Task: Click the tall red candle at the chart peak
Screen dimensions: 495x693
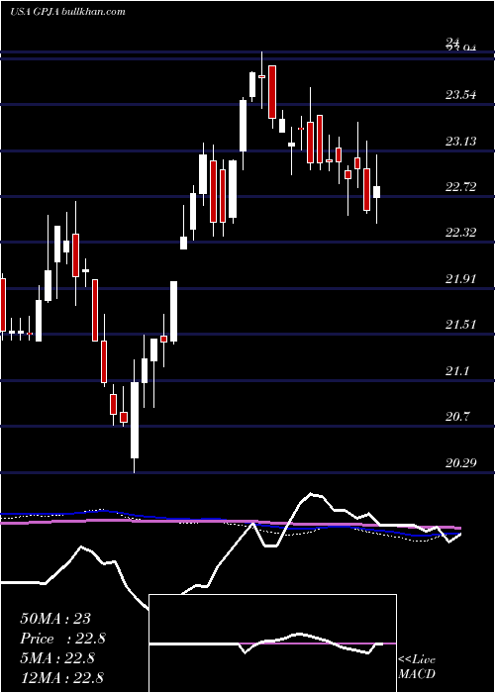Action: pos(272,92)
